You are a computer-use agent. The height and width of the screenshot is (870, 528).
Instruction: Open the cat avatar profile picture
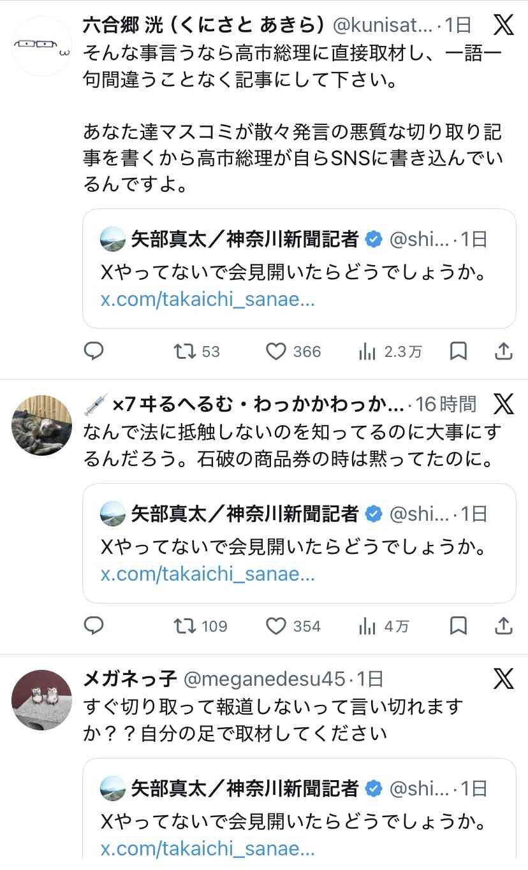coord(42,425)
